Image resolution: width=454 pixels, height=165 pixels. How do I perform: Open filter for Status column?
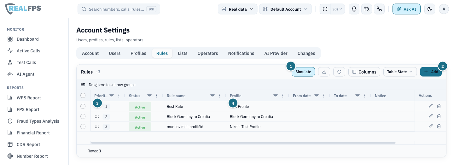149,96
